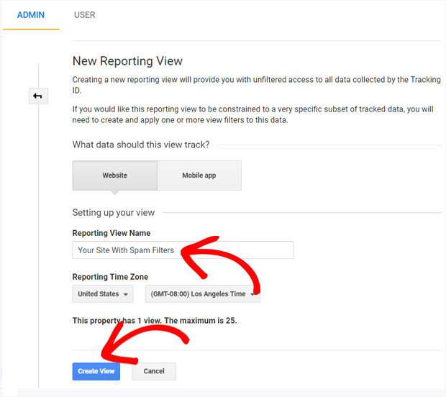Click the Reporting View Name label
The image size is (446, 397).
pyautogui.click(x=111, y=233)
